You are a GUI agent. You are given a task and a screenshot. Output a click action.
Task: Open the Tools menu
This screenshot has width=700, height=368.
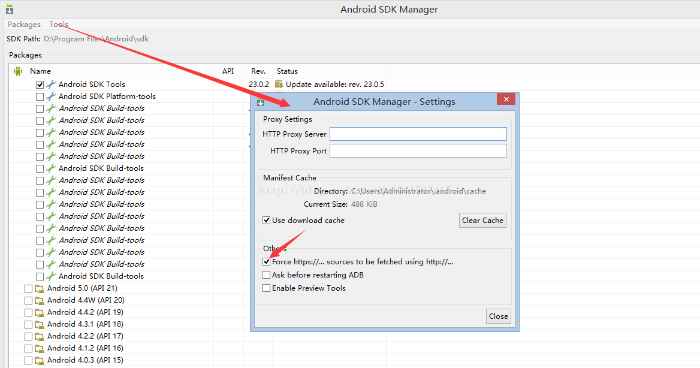tap(59, 25)
